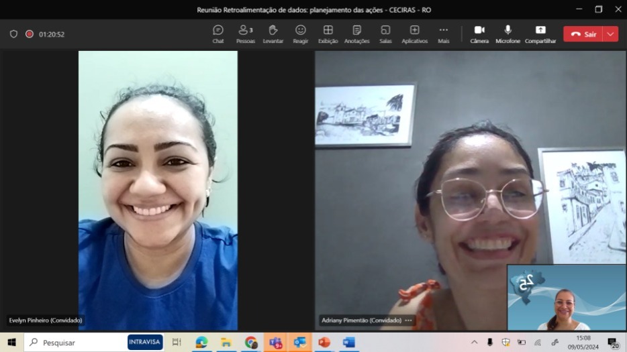This screenshot has width=627, height=352.
Task: Raise hand with the Levantar button
Action: [273, 34]
